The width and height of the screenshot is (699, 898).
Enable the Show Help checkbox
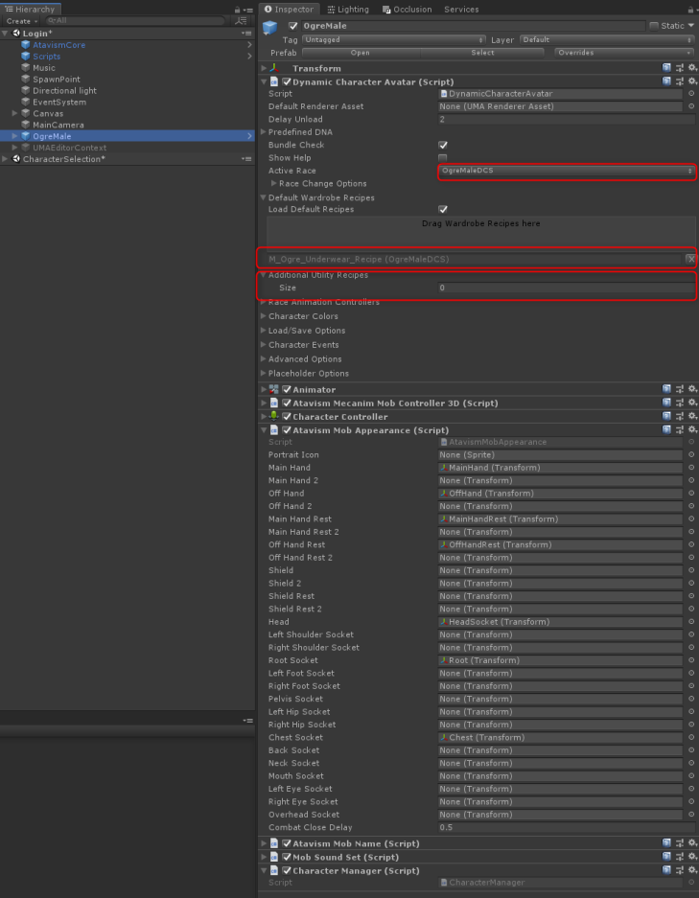pos(443,158)
